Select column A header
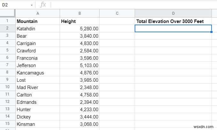The image size is (217, 130). (38, 13)
